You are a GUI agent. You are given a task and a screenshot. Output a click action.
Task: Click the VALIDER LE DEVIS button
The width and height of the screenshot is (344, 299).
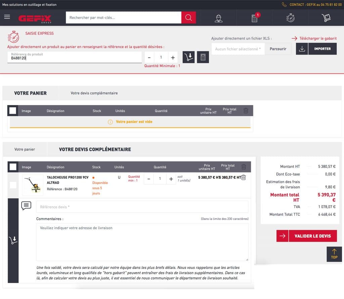313,236
